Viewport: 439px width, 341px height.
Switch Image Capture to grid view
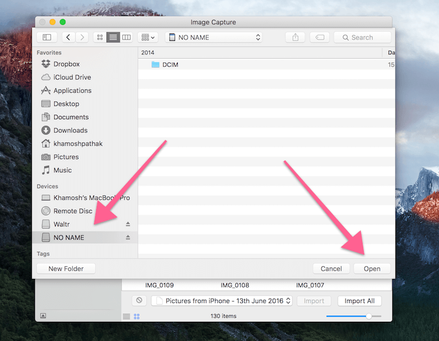click(137, 316)
